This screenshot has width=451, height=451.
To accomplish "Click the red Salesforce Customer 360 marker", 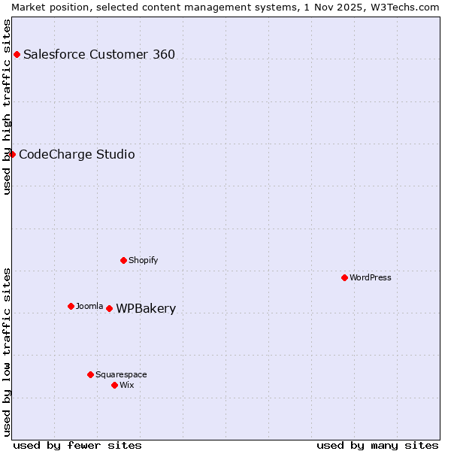I will pos(17,54).
